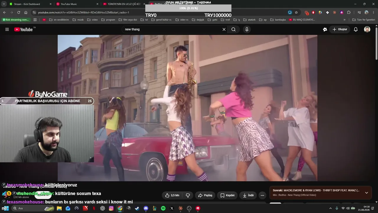Screen dimensions: 378x213
Task: Open more actions three-dot menu
Action: 262,195
